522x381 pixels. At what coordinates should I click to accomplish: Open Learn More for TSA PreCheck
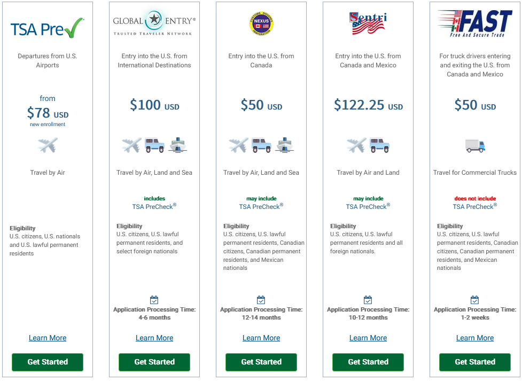coord(47,338)
